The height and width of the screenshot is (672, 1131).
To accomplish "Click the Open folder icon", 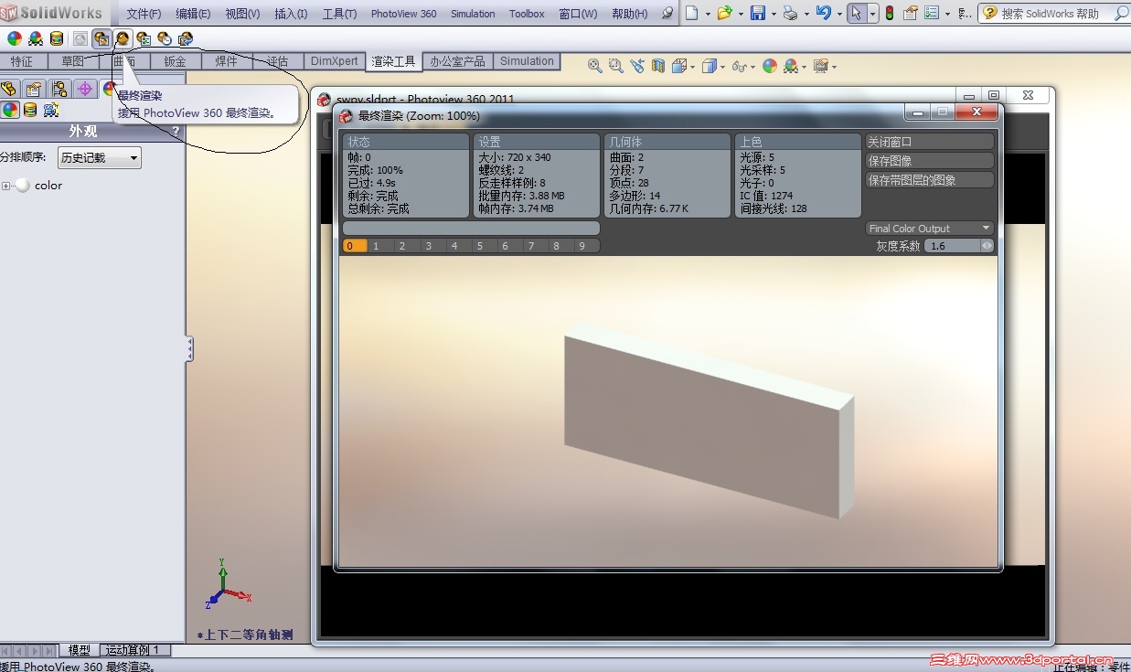I will click(724, 13).
